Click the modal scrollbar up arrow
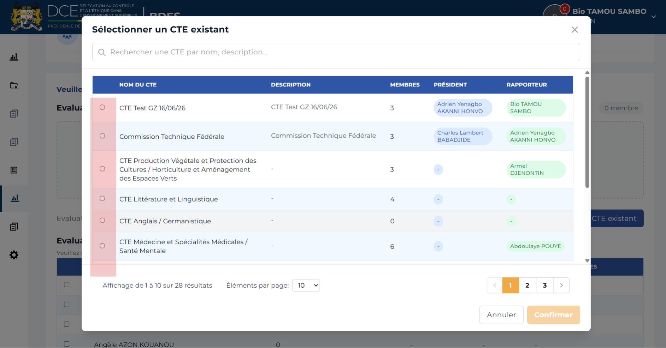This screenshot has height=348, width=666. point(587,72)
